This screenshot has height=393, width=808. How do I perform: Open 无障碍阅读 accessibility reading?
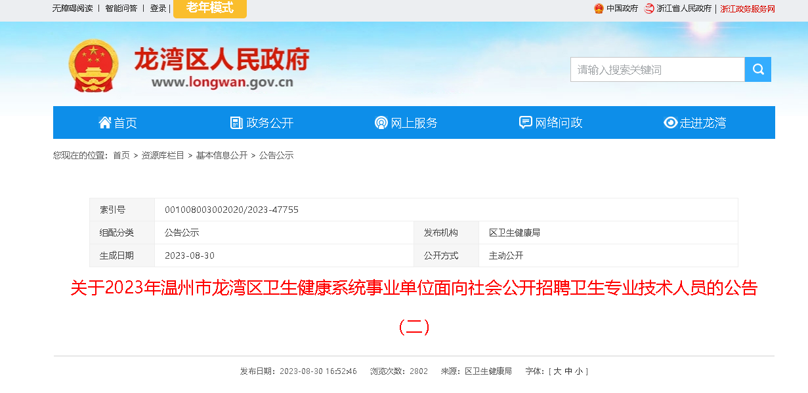click(73, 9)
